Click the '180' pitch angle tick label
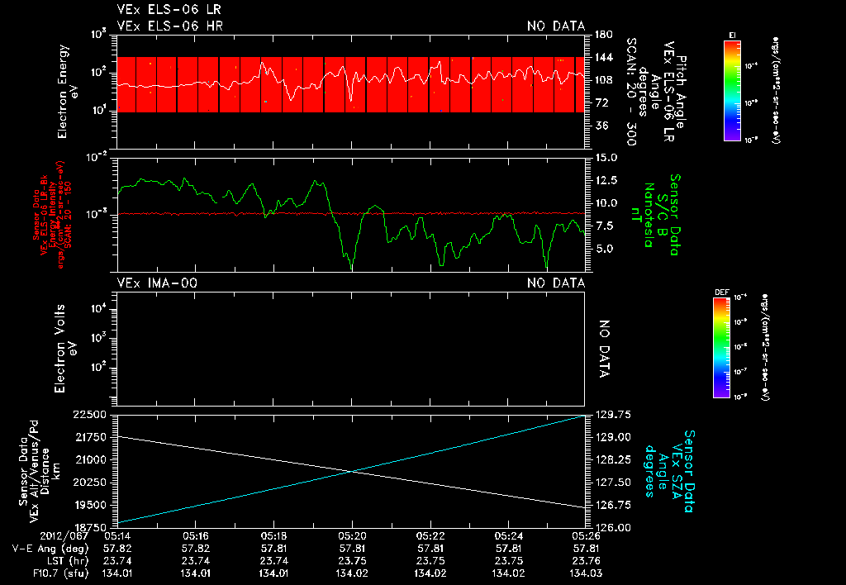Screen dimensions: 846x585 tap(603, 35)
